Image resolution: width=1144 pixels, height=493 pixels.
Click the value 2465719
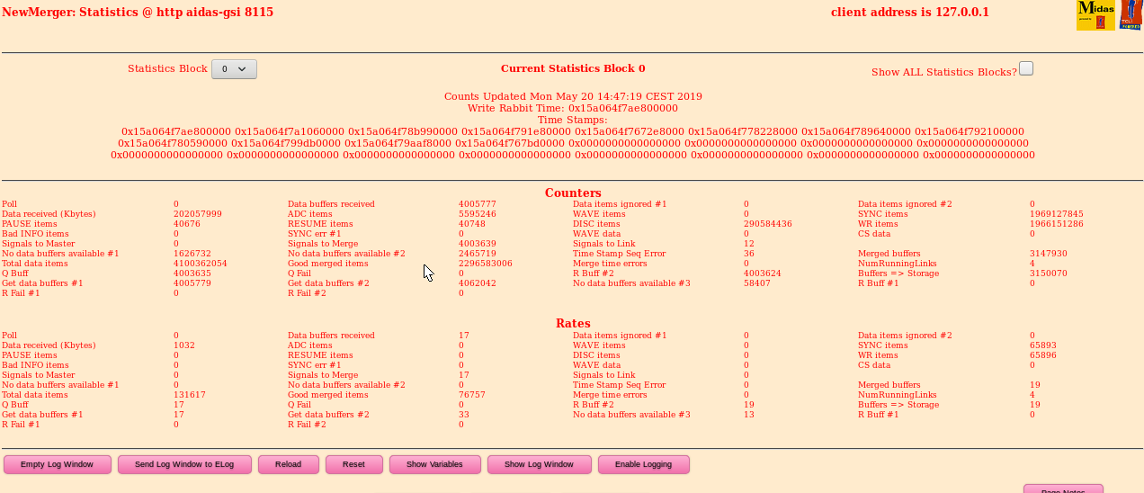pos(478,254)
